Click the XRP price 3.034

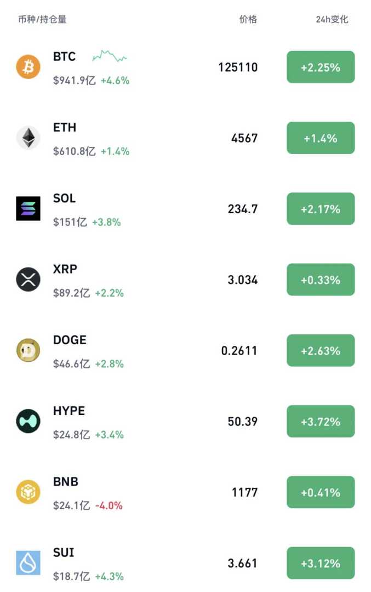coord(242,280)
